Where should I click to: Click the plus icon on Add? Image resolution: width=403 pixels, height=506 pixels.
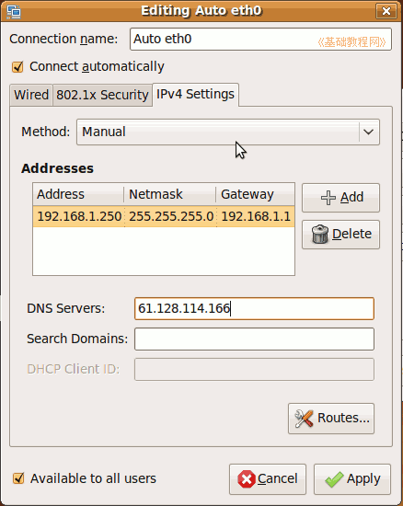tap(328, 198)
